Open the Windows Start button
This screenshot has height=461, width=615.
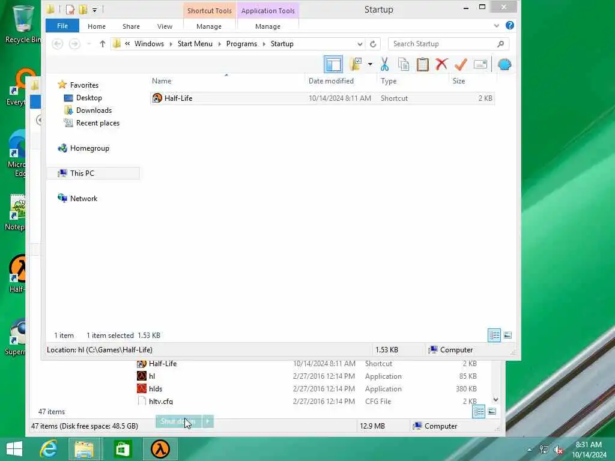pos(14,449)
